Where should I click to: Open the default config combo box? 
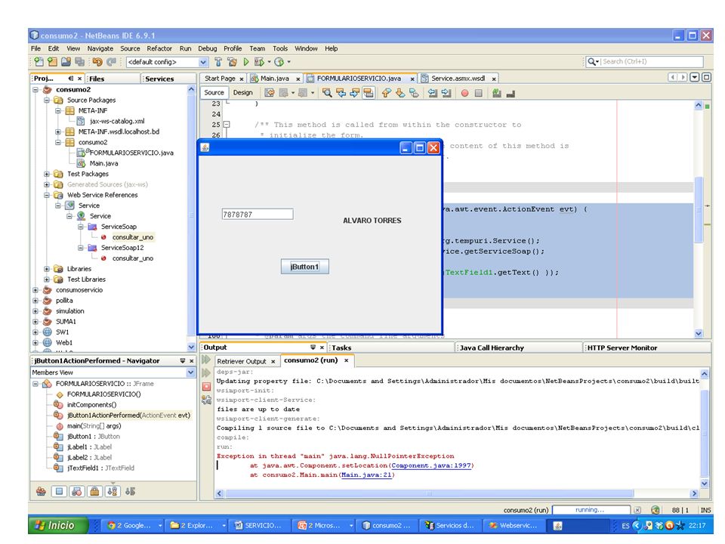click(167, 61)
